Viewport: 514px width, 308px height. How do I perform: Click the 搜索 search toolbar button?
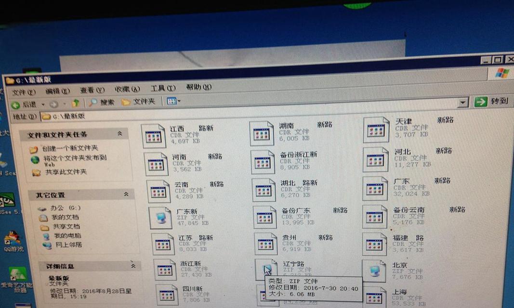pyautogui.click(x=102, y=103)
